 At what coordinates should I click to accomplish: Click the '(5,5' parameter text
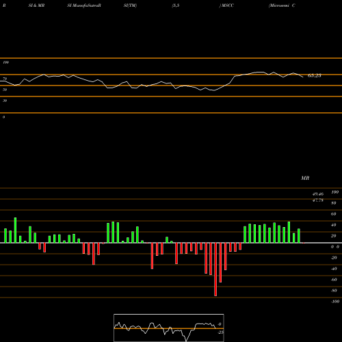click(x=176, y=5)
